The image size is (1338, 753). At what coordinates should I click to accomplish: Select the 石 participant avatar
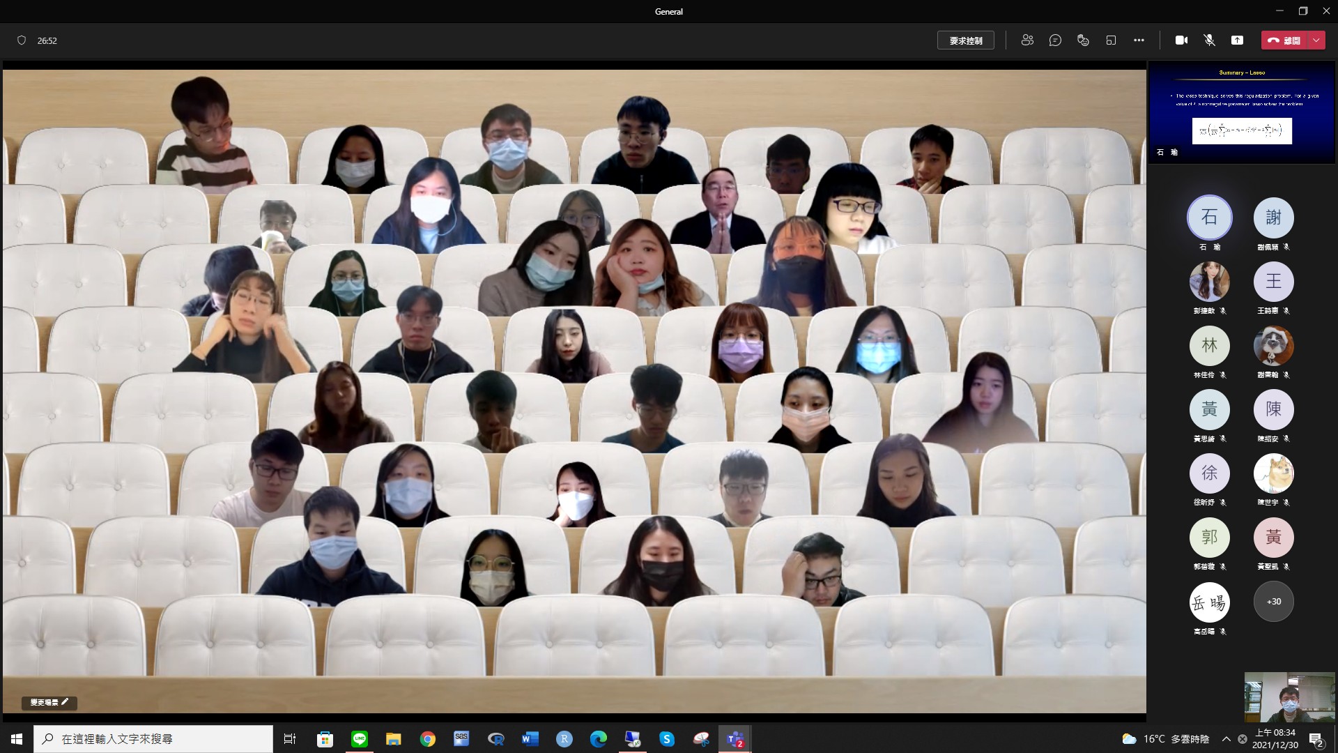click(1209, 218)
